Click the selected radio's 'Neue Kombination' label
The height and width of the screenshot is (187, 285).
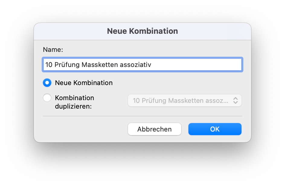click(84, 83)
